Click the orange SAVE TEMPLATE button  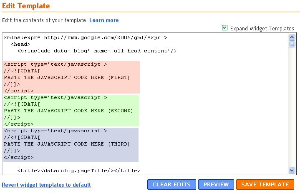point(265,185)
